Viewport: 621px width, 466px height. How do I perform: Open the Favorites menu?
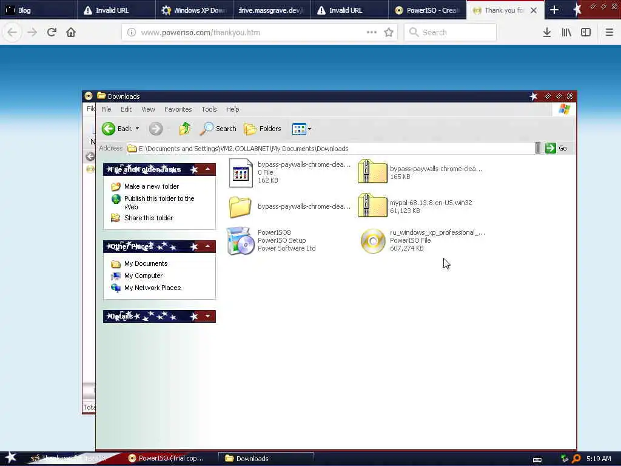tap(178, 109)
